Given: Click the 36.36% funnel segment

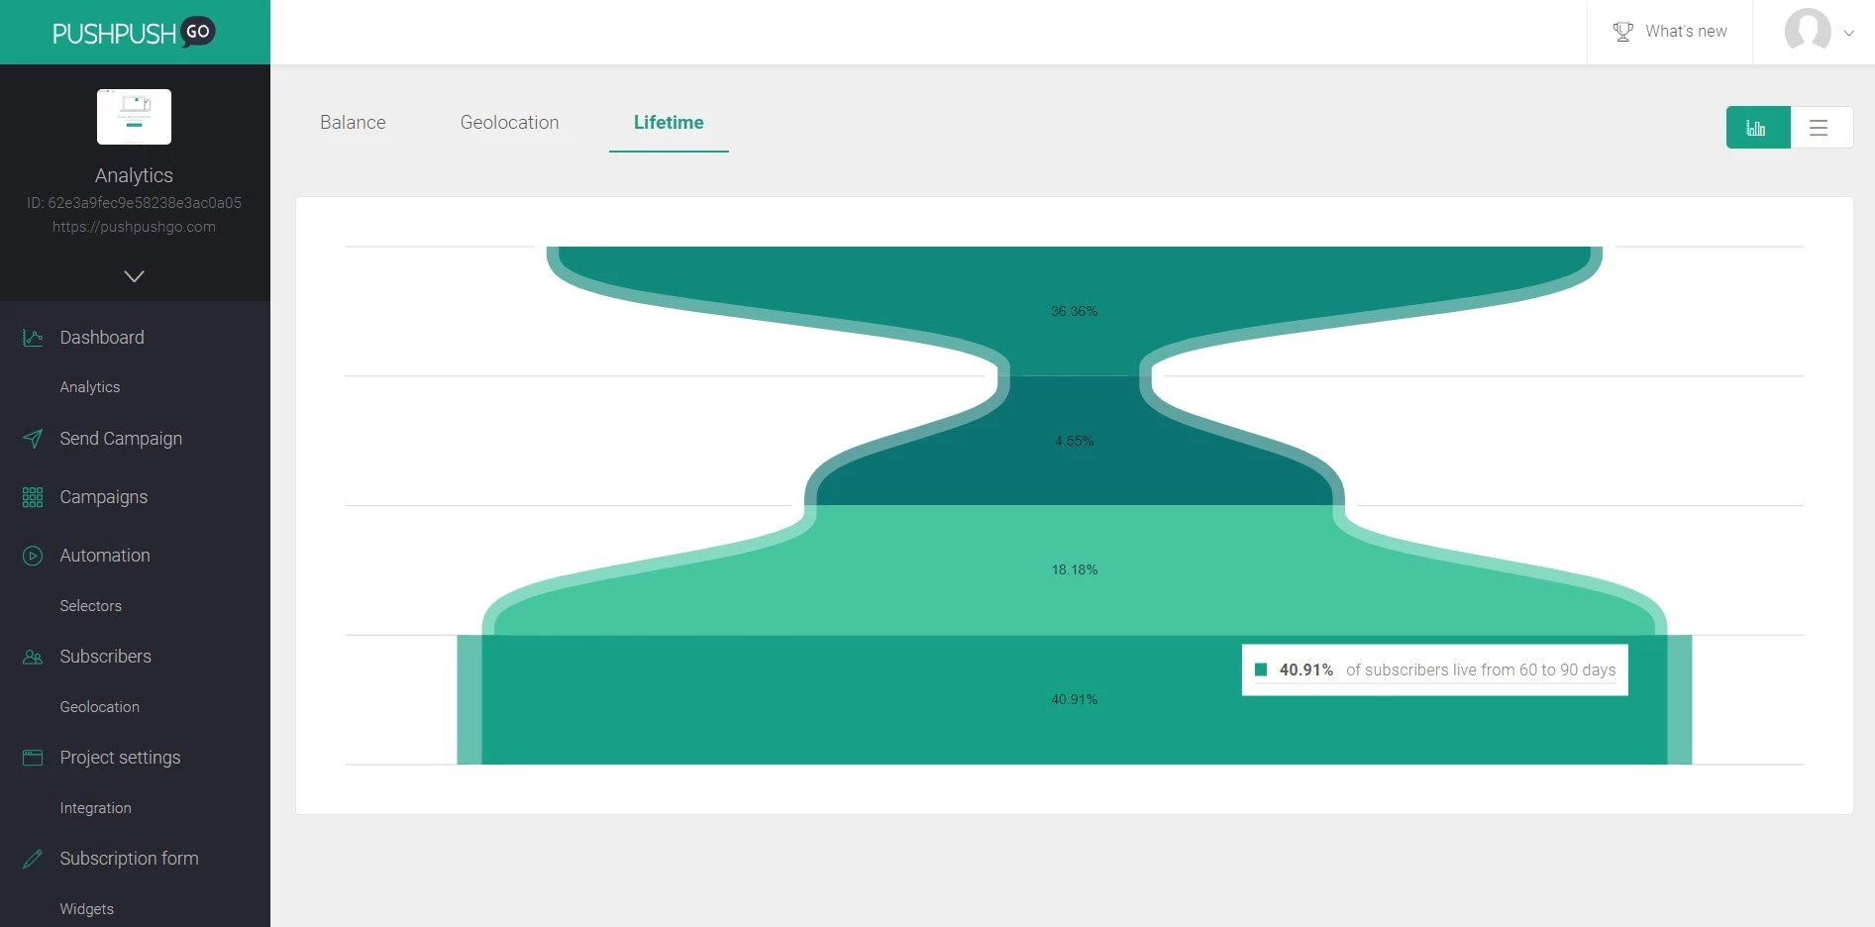Looking at the screenshot, I should [1075, 311].
